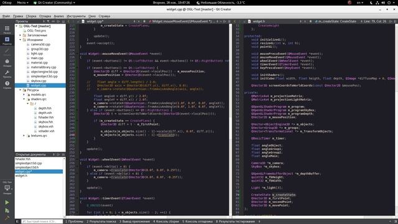Close widget.h document in right editor

pyautogui.click(x=305, y=21)
